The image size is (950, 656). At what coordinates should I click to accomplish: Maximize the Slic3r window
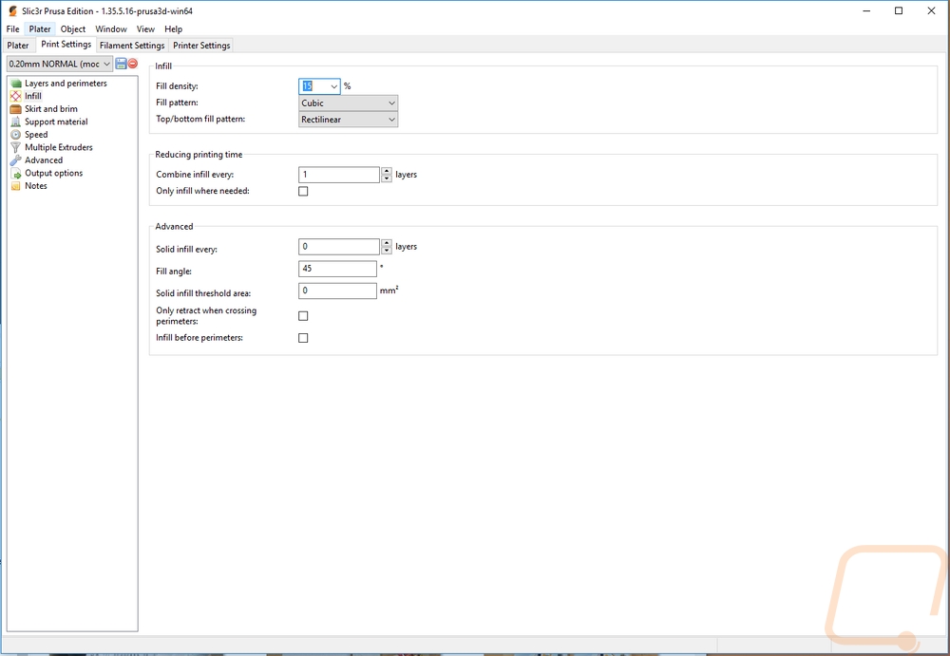pos(899,10)
